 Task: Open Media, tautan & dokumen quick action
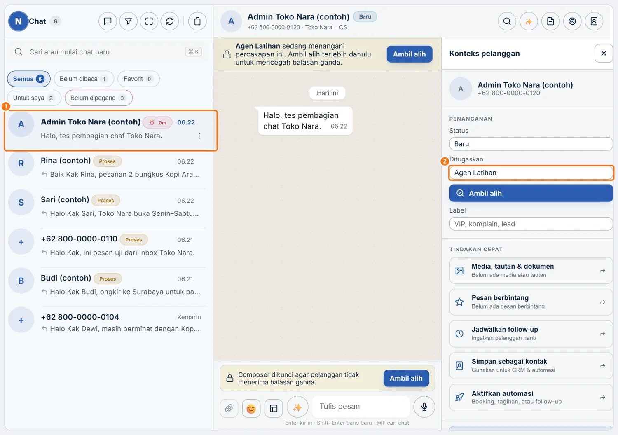coord(531,271)
